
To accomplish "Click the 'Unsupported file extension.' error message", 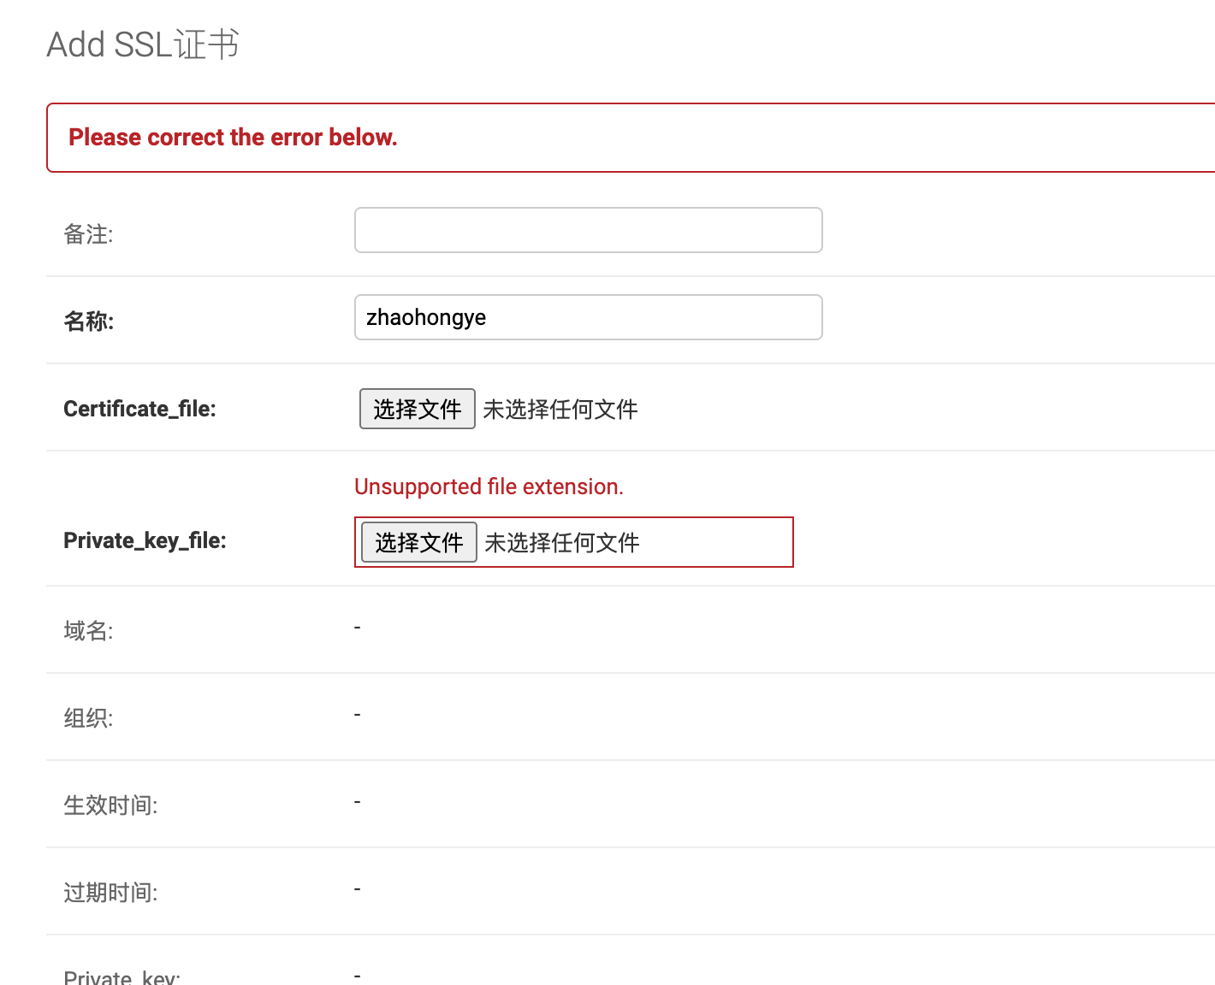I will click(x=489, y=487).
